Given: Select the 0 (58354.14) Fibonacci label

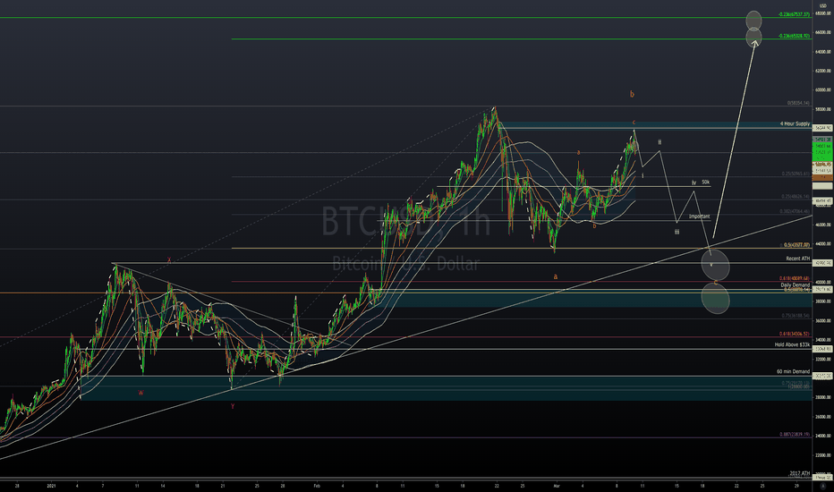Looking at the screenshot, I should [x=798, y=103].
